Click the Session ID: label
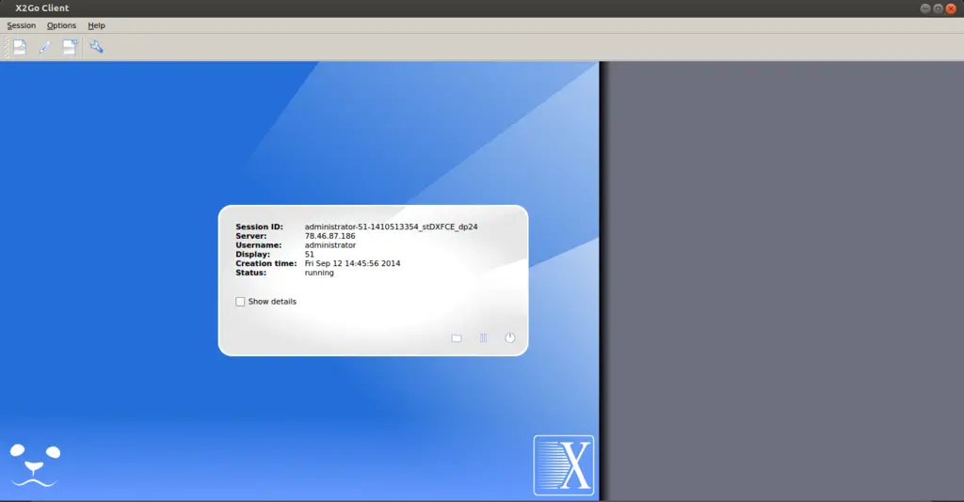964x502 pixels. pos(259,227)
